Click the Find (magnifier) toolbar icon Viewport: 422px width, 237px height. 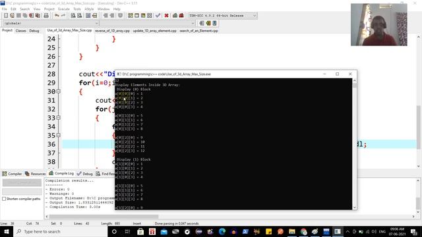tap(73, 16)
